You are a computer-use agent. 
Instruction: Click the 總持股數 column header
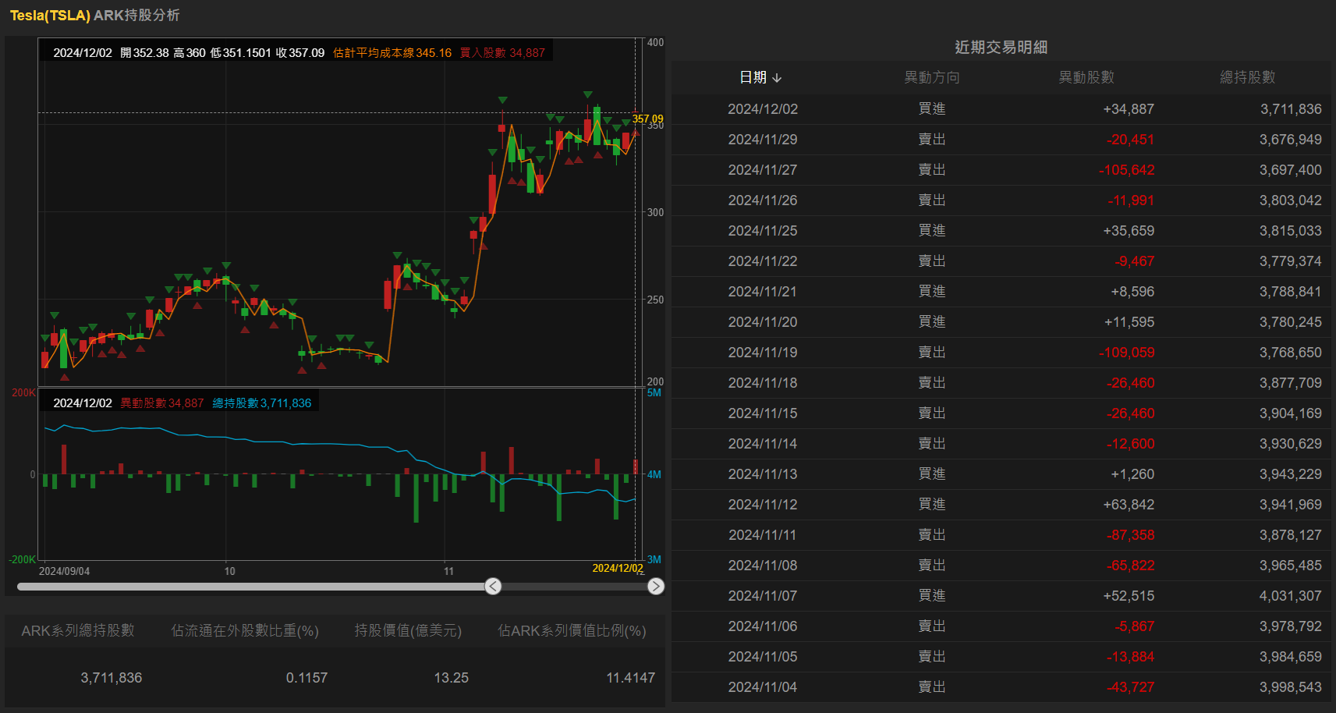pos(1248,77)
